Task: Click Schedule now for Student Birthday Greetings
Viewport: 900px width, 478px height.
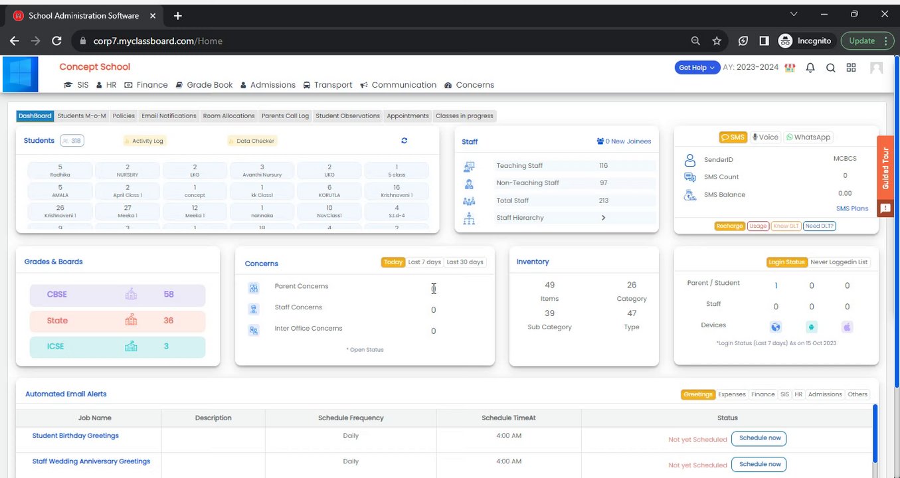Action: click(759, 439)
